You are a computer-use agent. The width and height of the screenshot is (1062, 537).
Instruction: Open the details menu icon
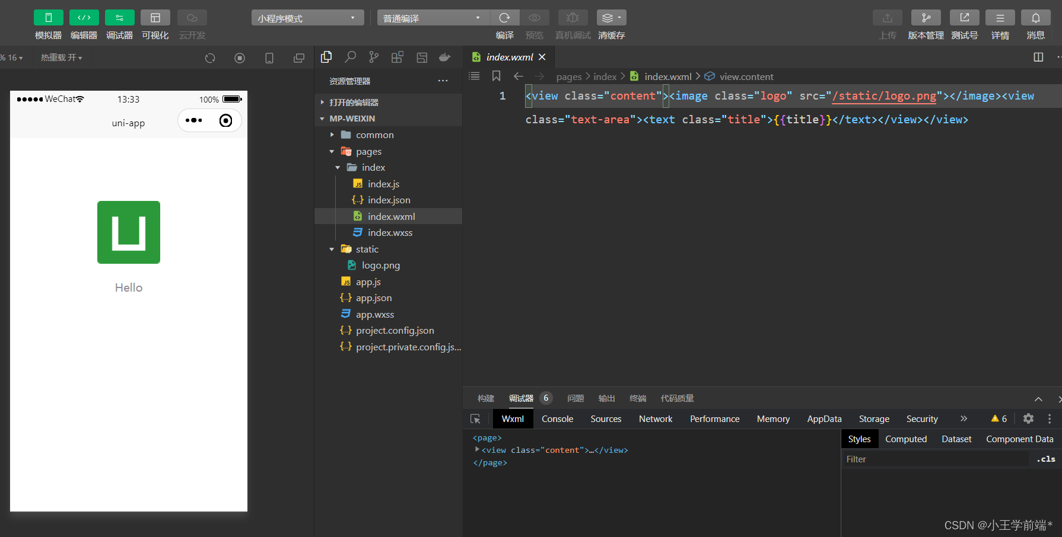coord(1000,18)
